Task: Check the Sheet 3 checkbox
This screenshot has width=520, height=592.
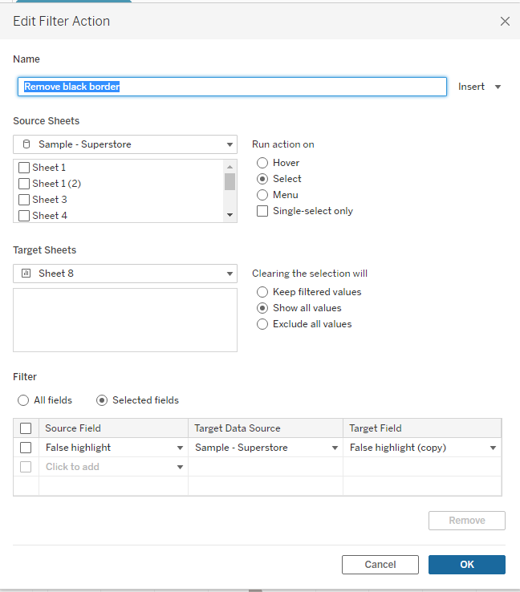Action: (24, 200)
